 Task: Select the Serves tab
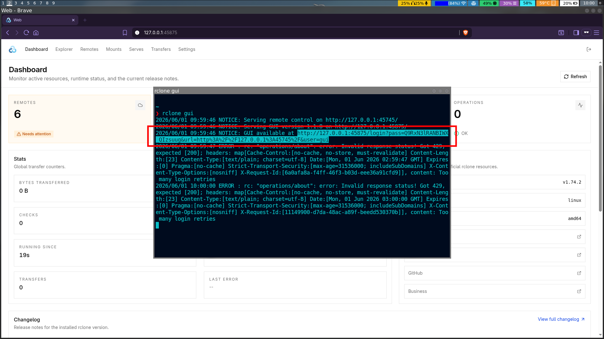136,49
